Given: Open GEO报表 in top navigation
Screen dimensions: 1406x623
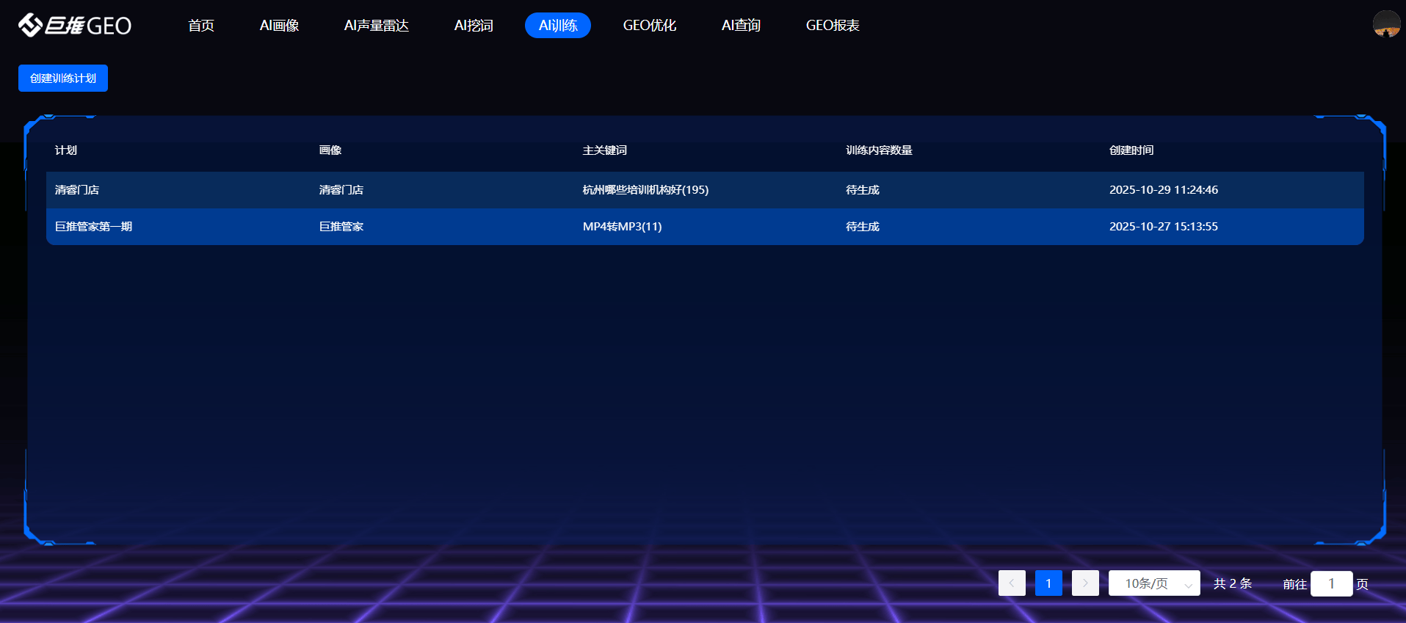Looking at the screenshot, I should tap(833, 26).
